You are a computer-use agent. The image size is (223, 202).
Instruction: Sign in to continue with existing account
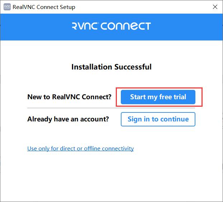tap(158, 119)
